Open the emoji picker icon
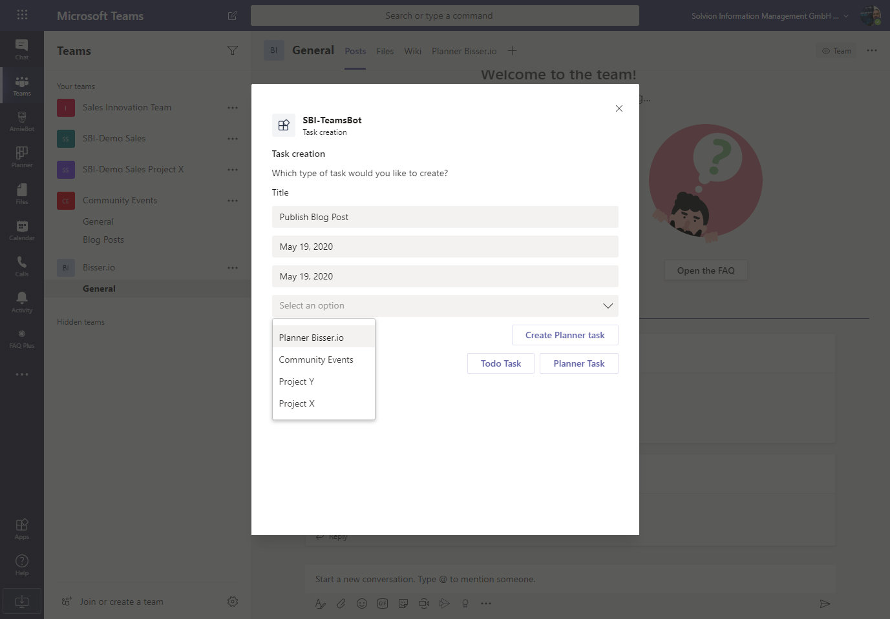Image resolution: width=890 pixels, height=619 pixels. point(362,604)
